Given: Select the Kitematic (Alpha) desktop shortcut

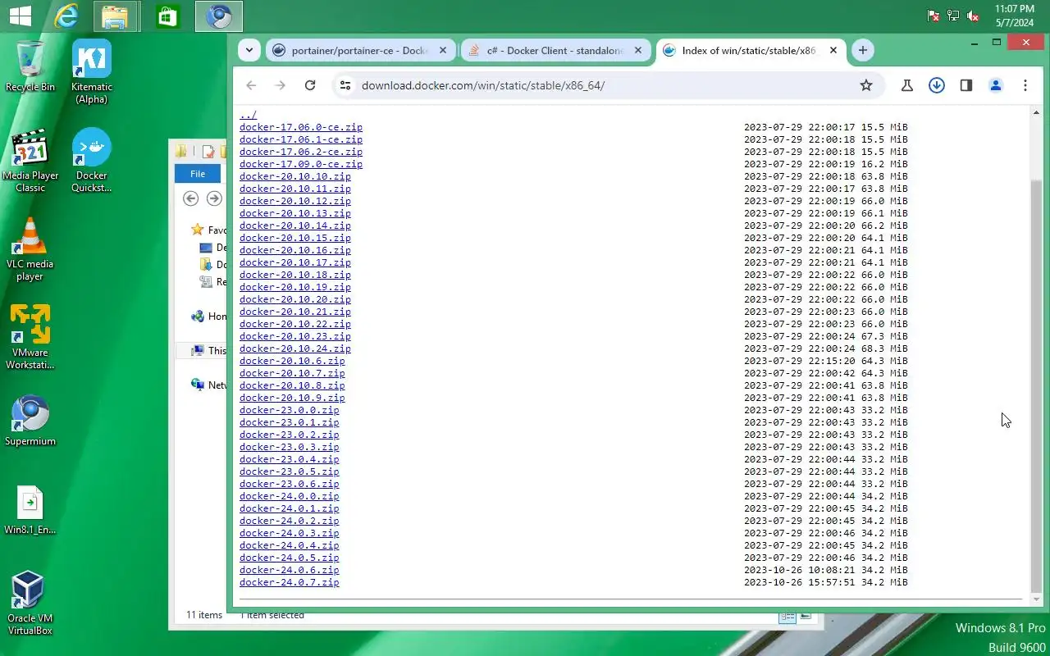Looking at the screenshot, I should click(92, 72).
